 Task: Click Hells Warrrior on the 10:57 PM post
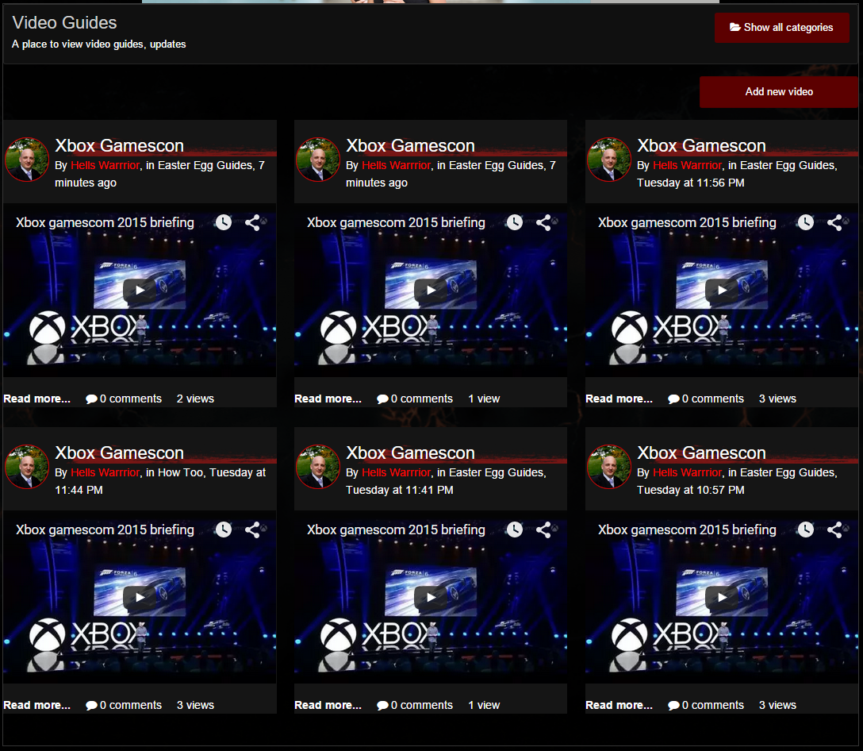[x=688, y=473]
